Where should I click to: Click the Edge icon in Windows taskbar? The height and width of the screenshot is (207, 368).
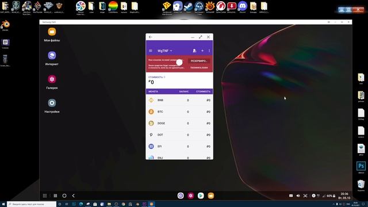pyautogui.click(x=81, y=204)
